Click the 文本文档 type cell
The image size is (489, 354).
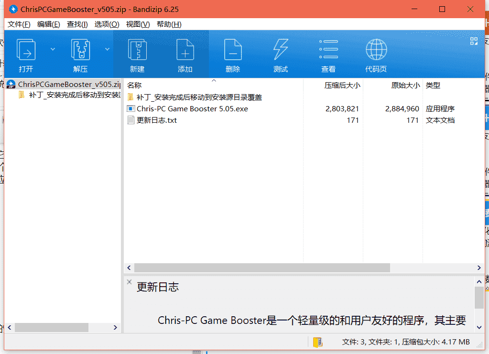click(440, 120)
